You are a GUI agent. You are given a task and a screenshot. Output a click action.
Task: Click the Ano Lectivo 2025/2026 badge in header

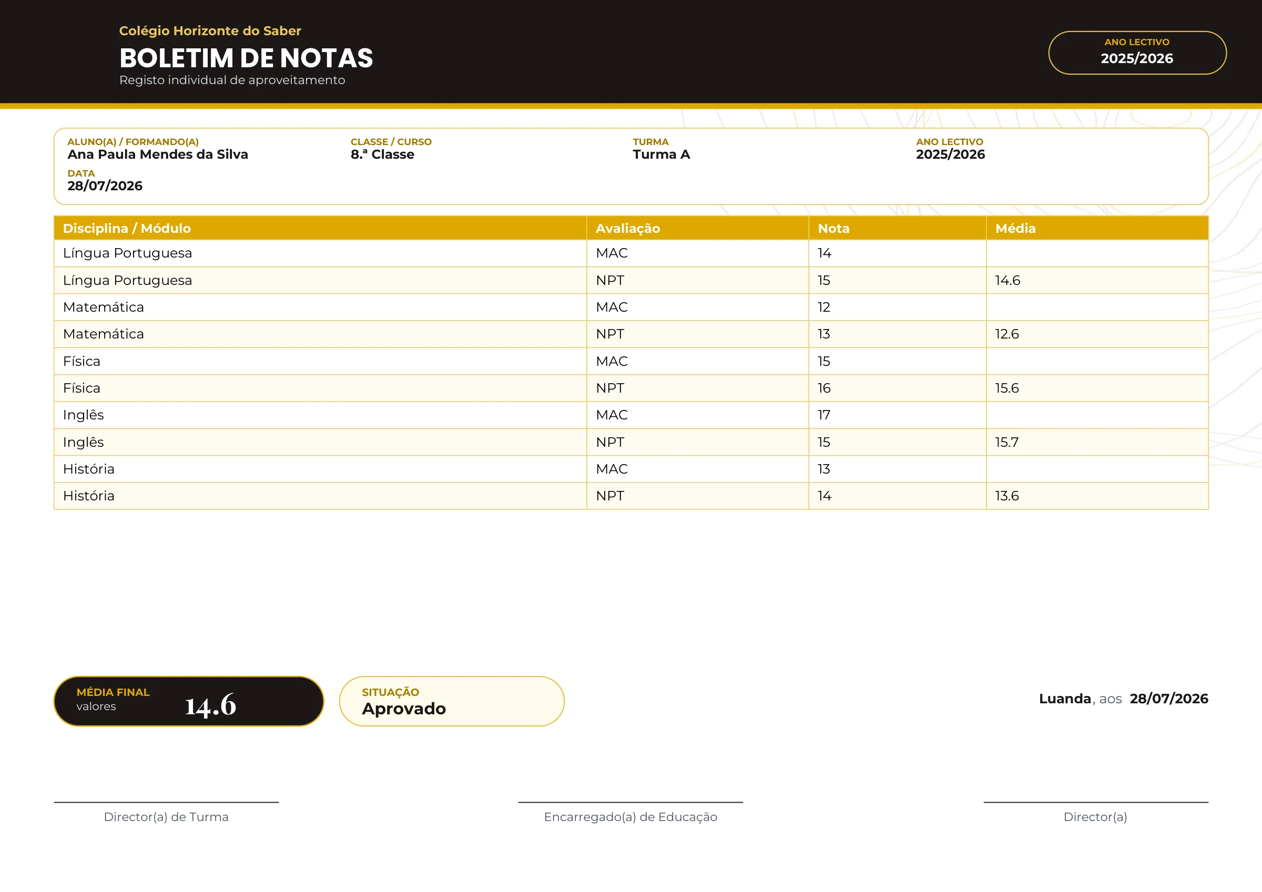[1137, 53]
